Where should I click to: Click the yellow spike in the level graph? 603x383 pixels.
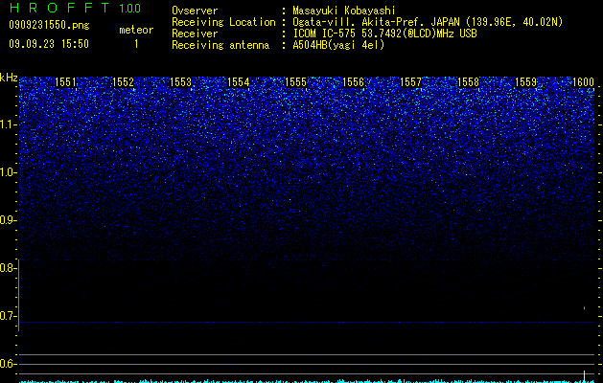pyautogui.click(x=584, y=376)
